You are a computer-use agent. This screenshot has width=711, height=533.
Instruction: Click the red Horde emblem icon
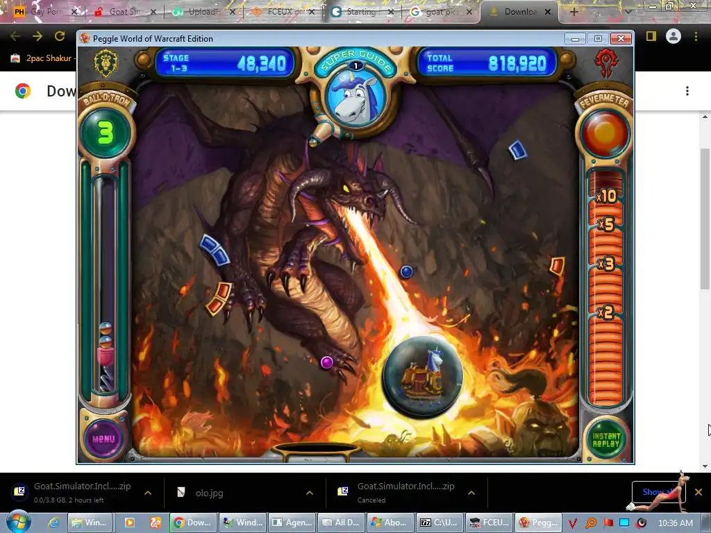pos(607,63)
